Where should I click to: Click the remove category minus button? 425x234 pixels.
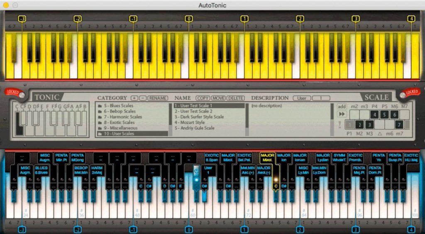[142, 98]
